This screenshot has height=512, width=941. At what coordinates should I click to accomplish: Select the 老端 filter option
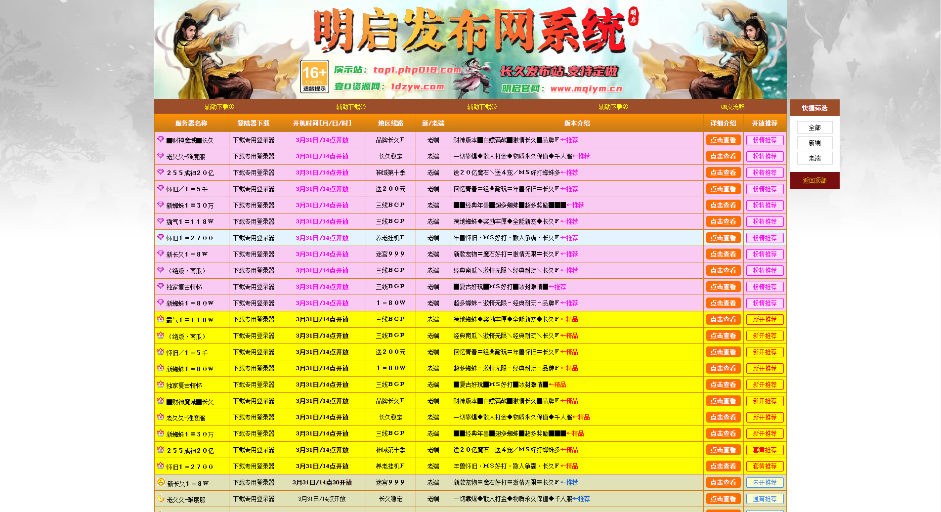coord(814,158)
